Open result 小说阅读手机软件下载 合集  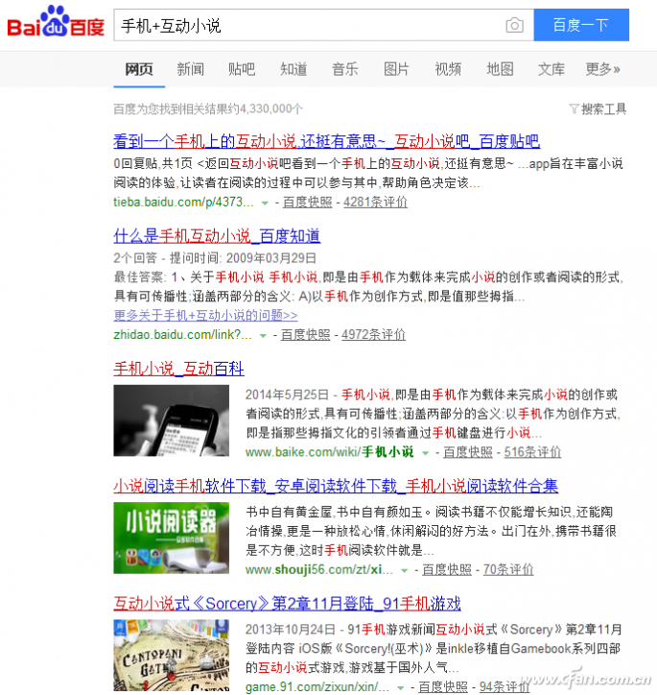336,486
